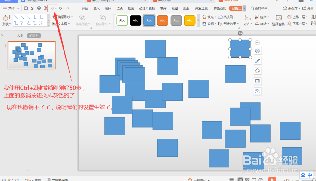Click the text box icon in floating toolbar

pos(257,91)
